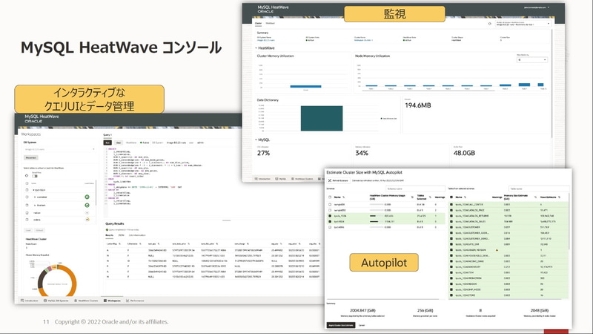Viewport: 593px width, 334px height.
Task: Click Cancel in Autopilot dialog
Action: click(362, 325)
